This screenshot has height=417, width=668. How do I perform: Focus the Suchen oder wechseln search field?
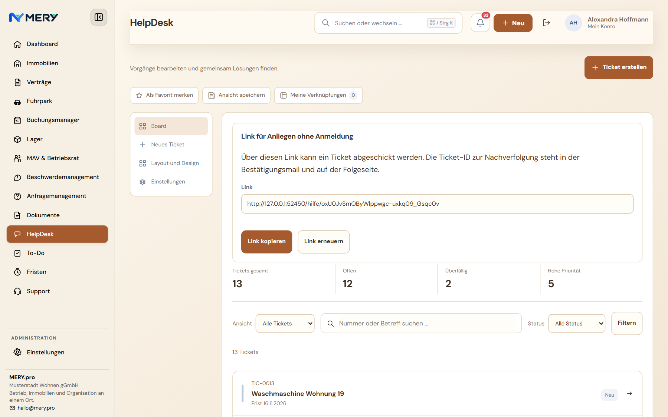coord(388,23)
